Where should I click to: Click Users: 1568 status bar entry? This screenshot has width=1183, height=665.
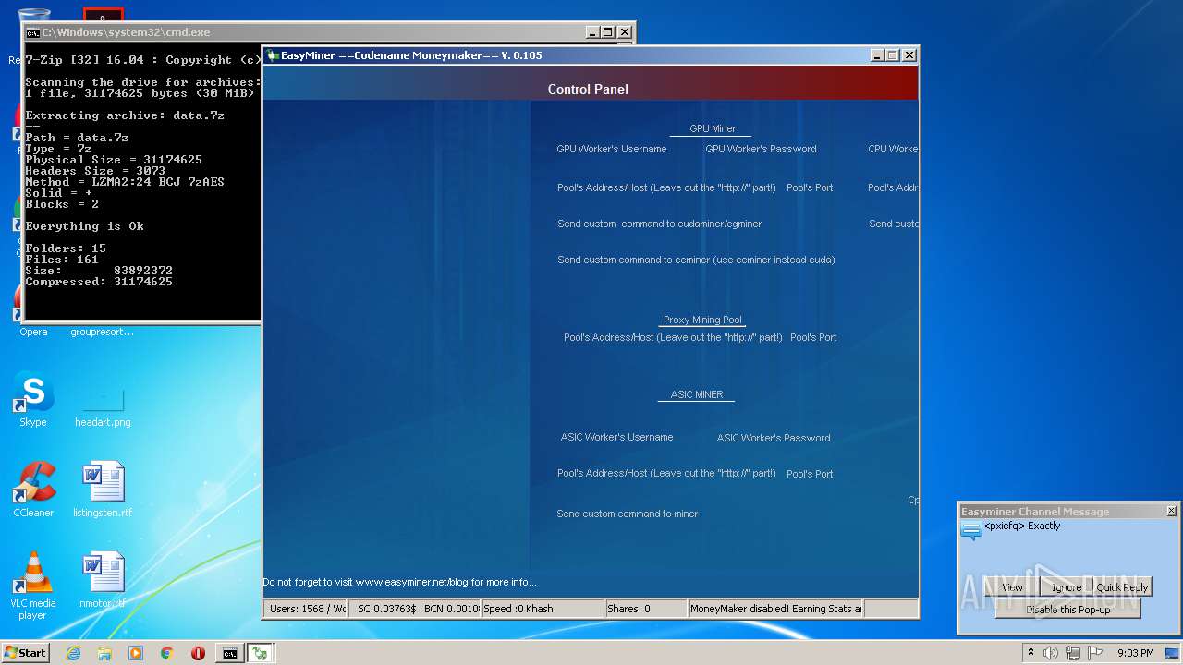click(x=307, y=609)
